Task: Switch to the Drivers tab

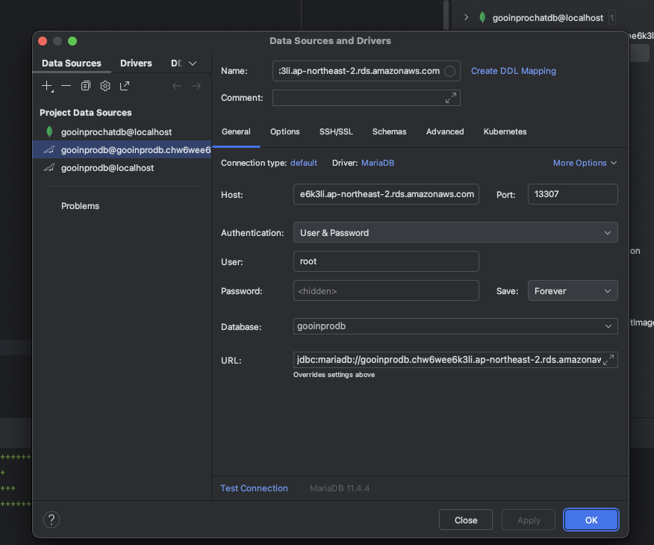Action: pyautogui.click(x=136, y=63)
